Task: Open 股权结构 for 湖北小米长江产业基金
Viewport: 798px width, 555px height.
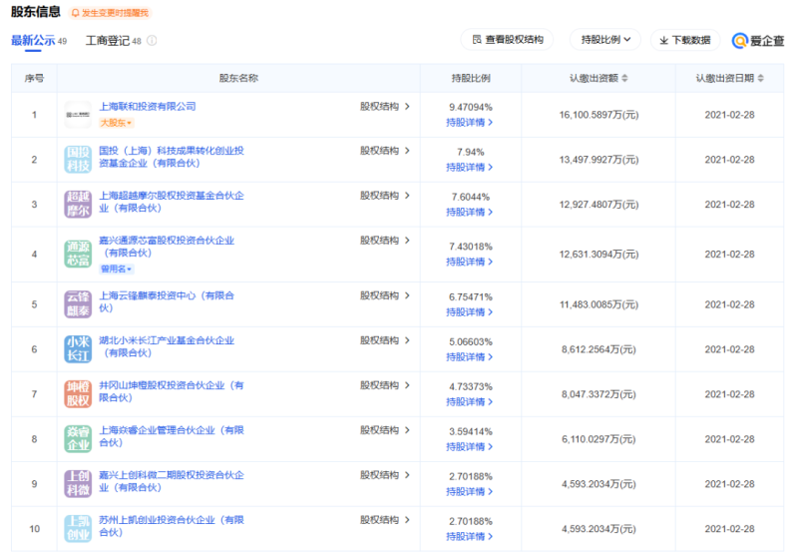Action: [385, 340]
